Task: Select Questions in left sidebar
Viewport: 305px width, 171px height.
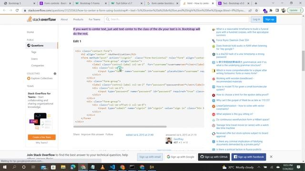Action: tap(41, 46)
